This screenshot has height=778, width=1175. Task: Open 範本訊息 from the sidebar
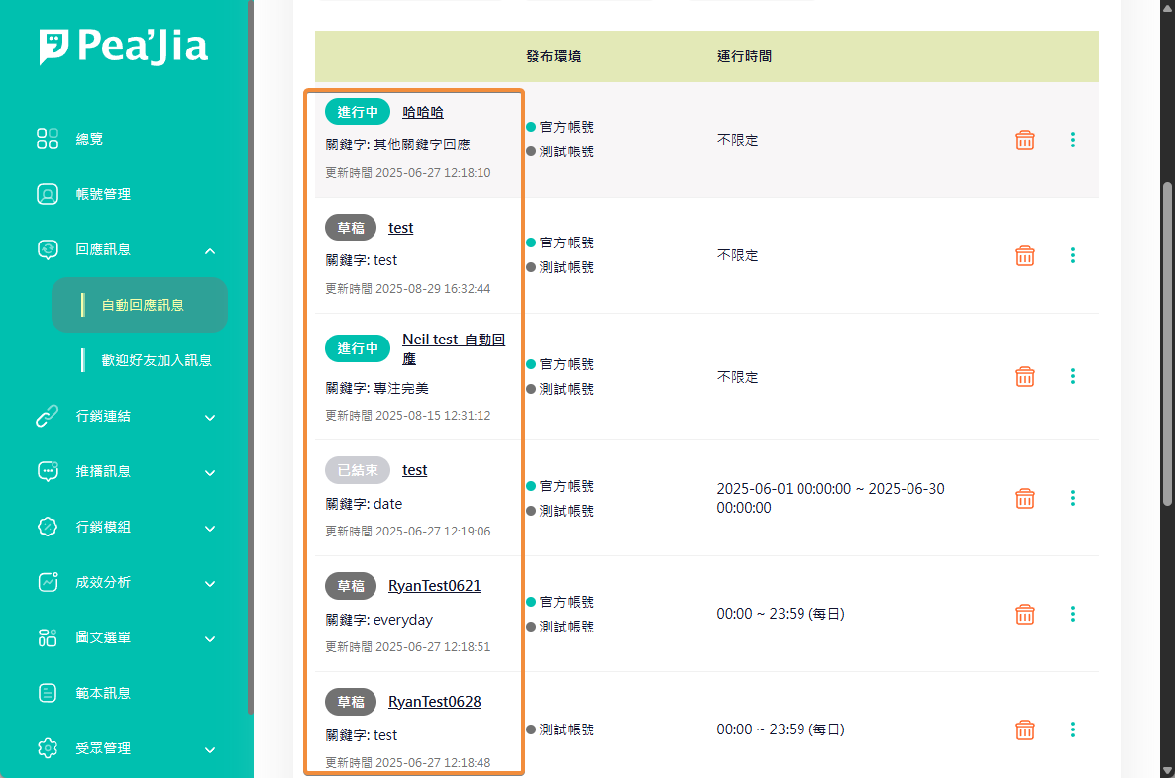coord(103,693)
